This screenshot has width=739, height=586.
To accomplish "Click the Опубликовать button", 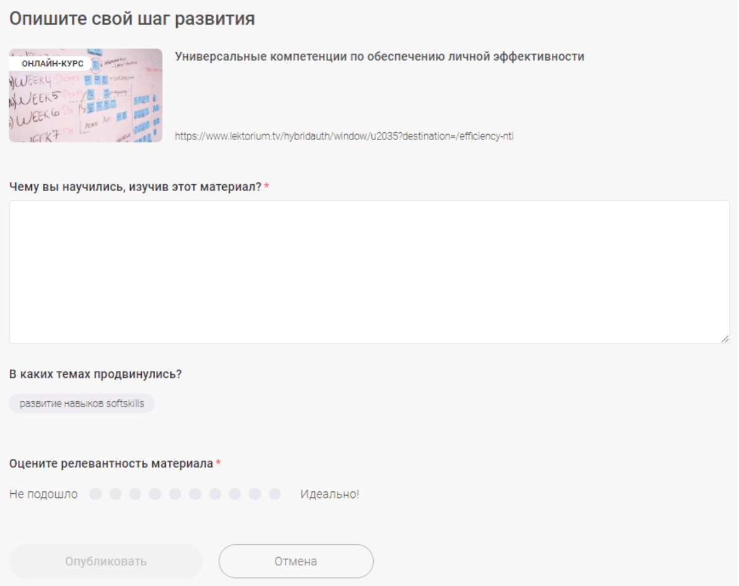I will tap(106, 561).
